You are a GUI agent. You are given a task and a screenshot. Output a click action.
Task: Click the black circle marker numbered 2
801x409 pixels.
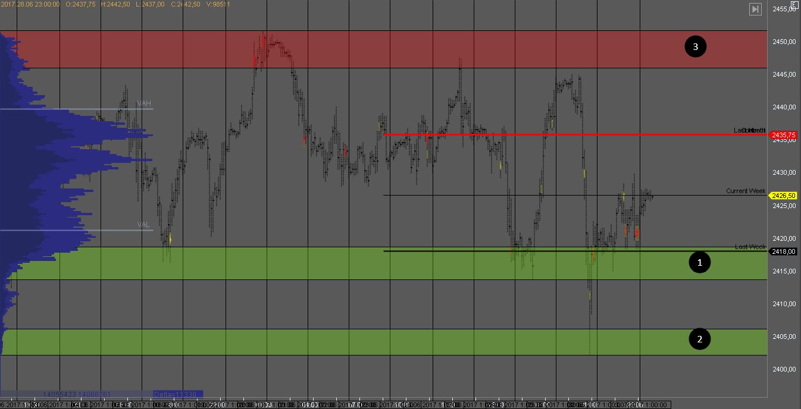point(699,339)
